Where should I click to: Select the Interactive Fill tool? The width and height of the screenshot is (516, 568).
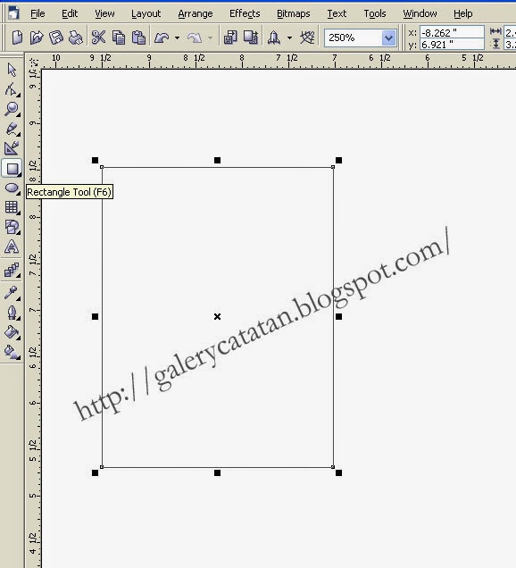click(12, 352)
